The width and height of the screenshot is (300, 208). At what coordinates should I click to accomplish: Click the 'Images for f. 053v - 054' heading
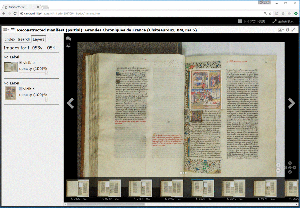click(30, 48)
